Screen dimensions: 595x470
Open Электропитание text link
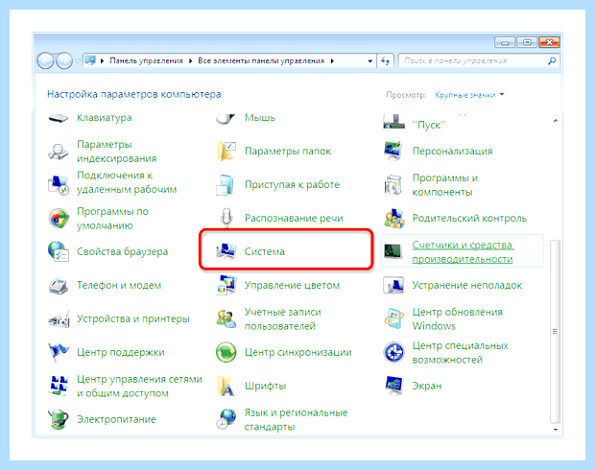[116, 419]
